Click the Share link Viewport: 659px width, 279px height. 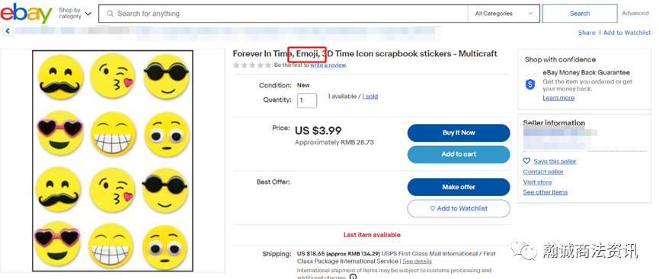pos(587,33)
